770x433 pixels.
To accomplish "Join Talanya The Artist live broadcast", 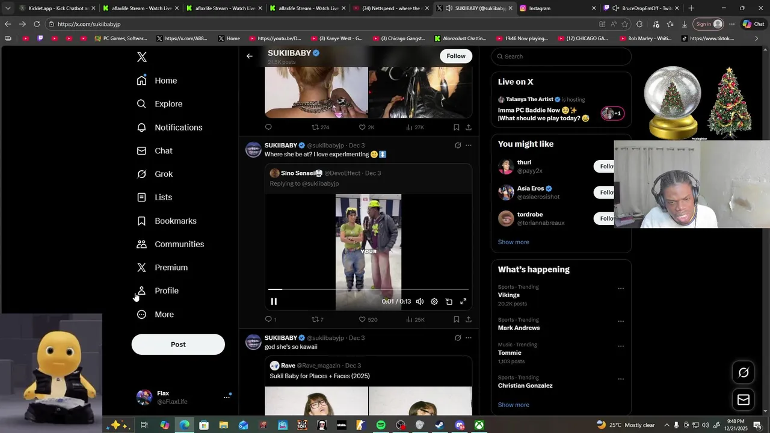I will pyautogui.click(x=561, y=109).
